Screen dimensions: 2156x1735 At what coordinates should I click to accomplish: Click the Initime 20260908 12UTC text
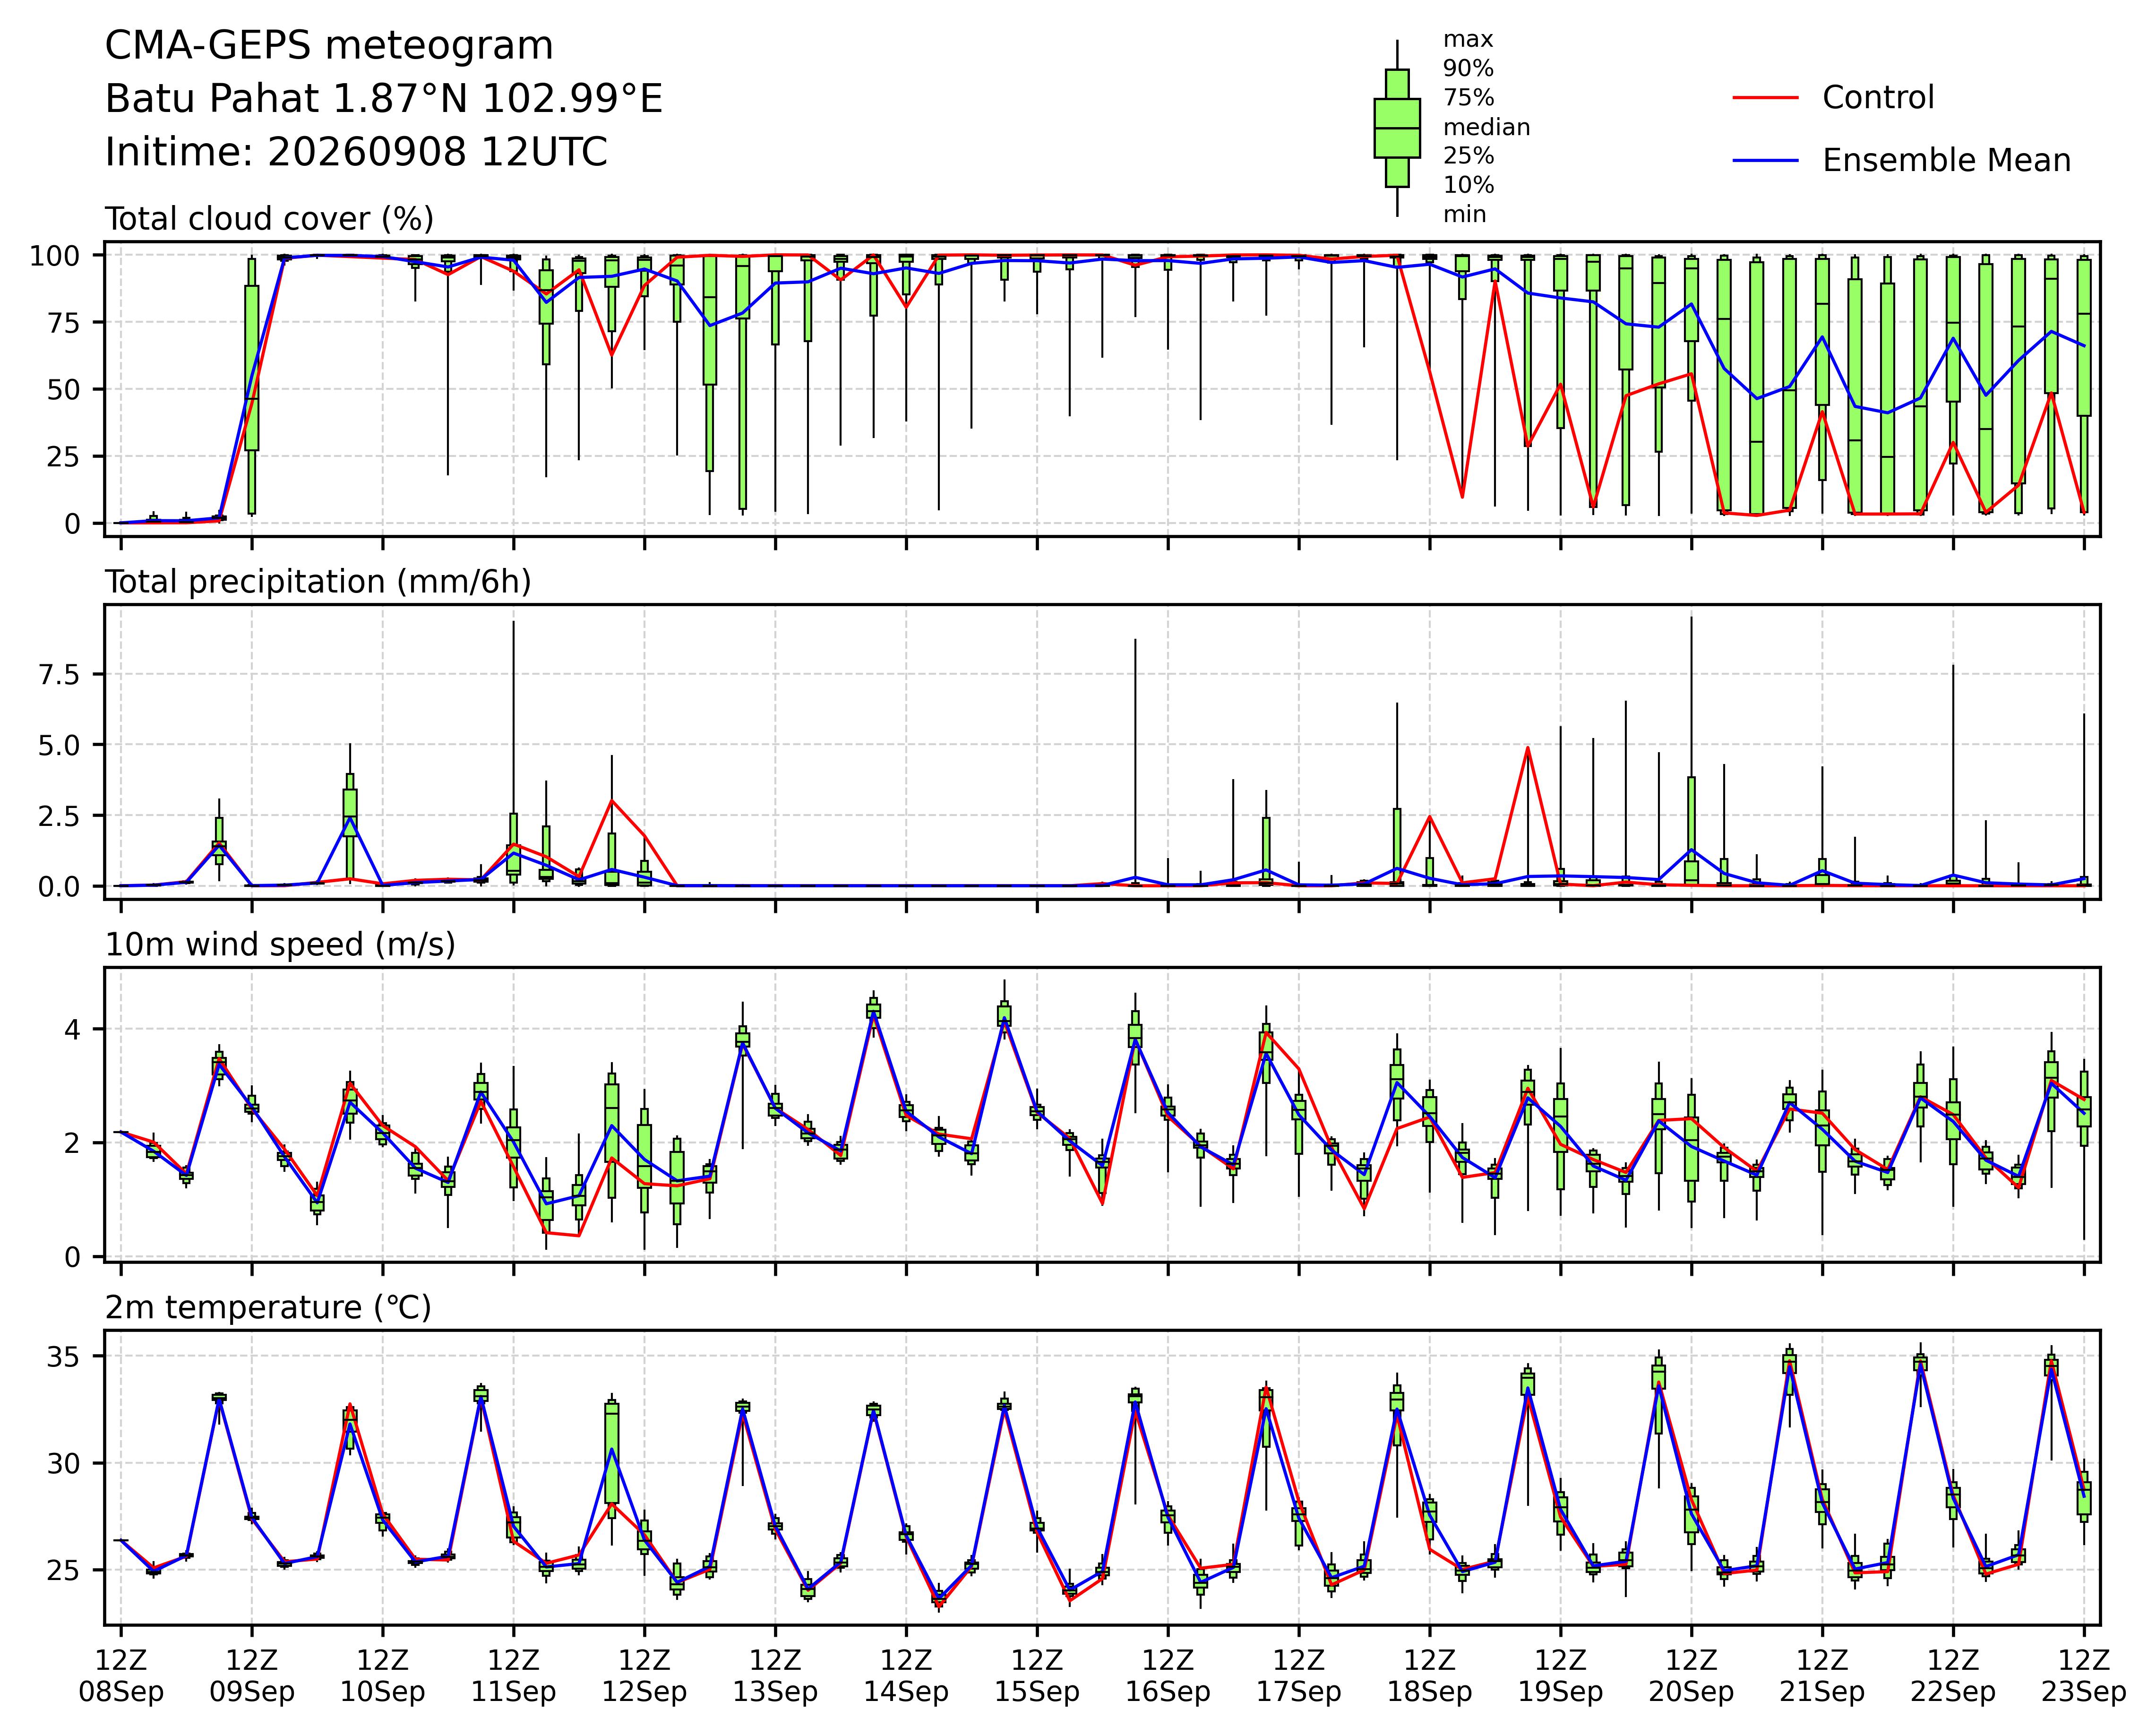pos(356,152)
